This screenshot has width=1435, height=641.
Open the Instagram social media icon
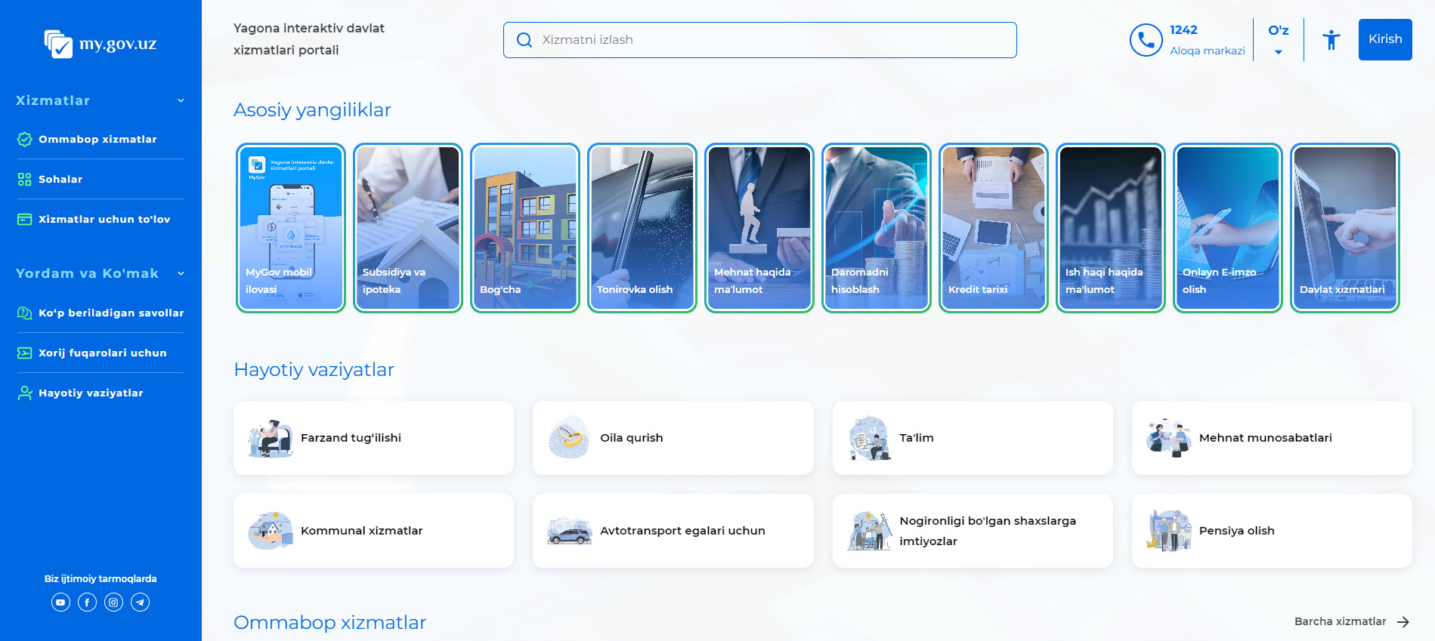tap(113, 602)
